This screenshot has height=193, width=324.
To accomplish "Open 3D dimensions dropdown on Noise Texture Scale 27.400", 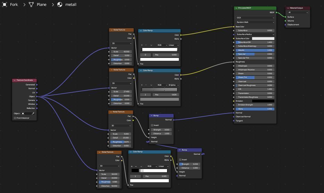I will click(121, 83).
